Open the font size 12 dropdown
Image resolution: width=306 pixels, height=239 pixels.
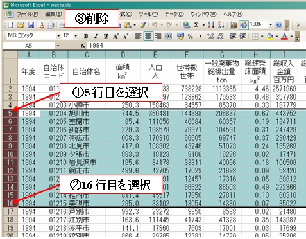(x=76, y=36)
